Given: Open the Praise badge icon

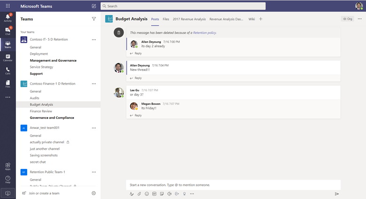Looking at the screenshot, I should point(184,194).
